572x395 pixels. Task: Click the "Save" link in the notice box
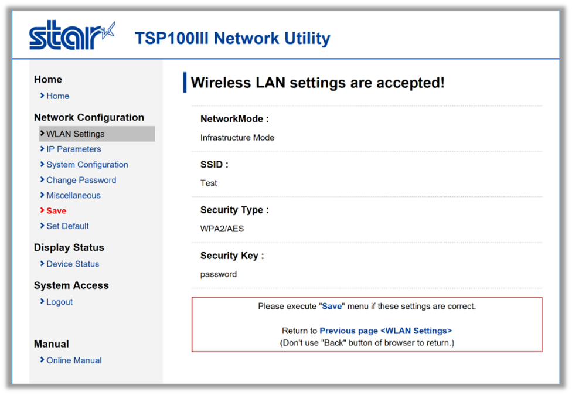pyautogui.click(x=332, y=307)
